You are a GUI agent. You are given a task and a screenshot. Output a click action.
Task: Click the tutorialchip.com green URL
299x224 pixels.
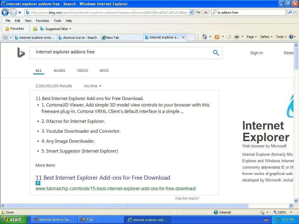click(x=116, y=189)
